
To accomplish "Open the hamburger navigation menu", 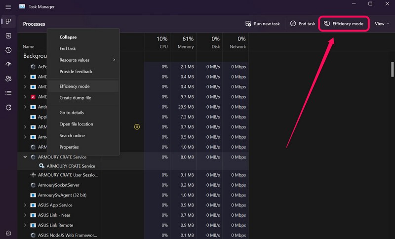I will 8,7.
